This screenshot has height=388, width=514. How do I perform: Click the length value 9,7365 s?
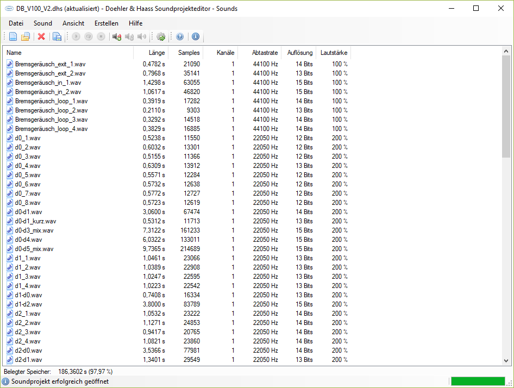(154, 249)
